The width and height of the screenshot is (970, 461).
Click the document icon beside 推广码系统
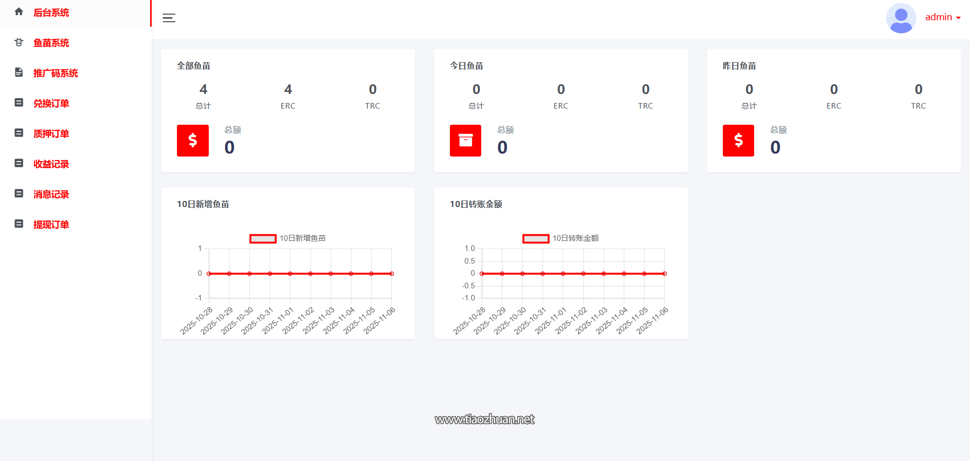pos(19,72)
